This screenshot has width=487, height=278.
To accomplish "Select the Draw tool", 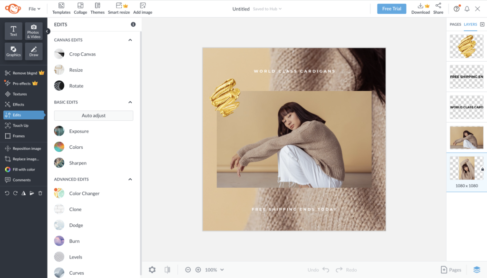I will pos(34,51).
